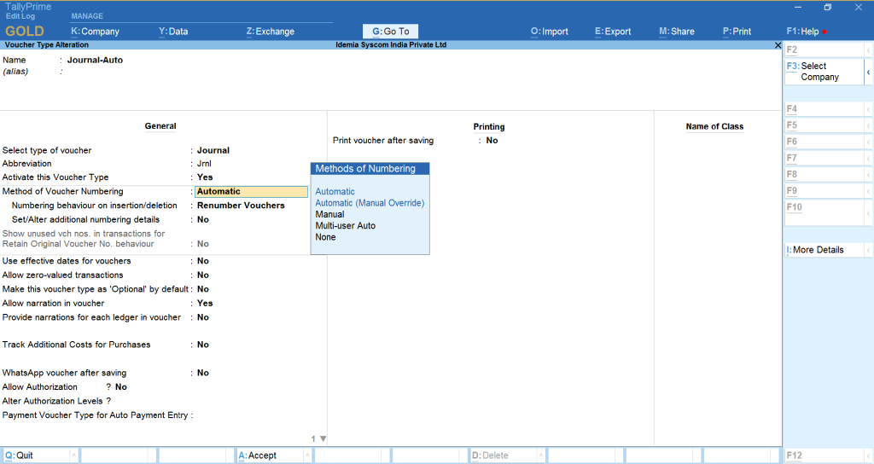Pick Automatic (Manual Override) option
This screenshot has width=874, height=464.
369,203
